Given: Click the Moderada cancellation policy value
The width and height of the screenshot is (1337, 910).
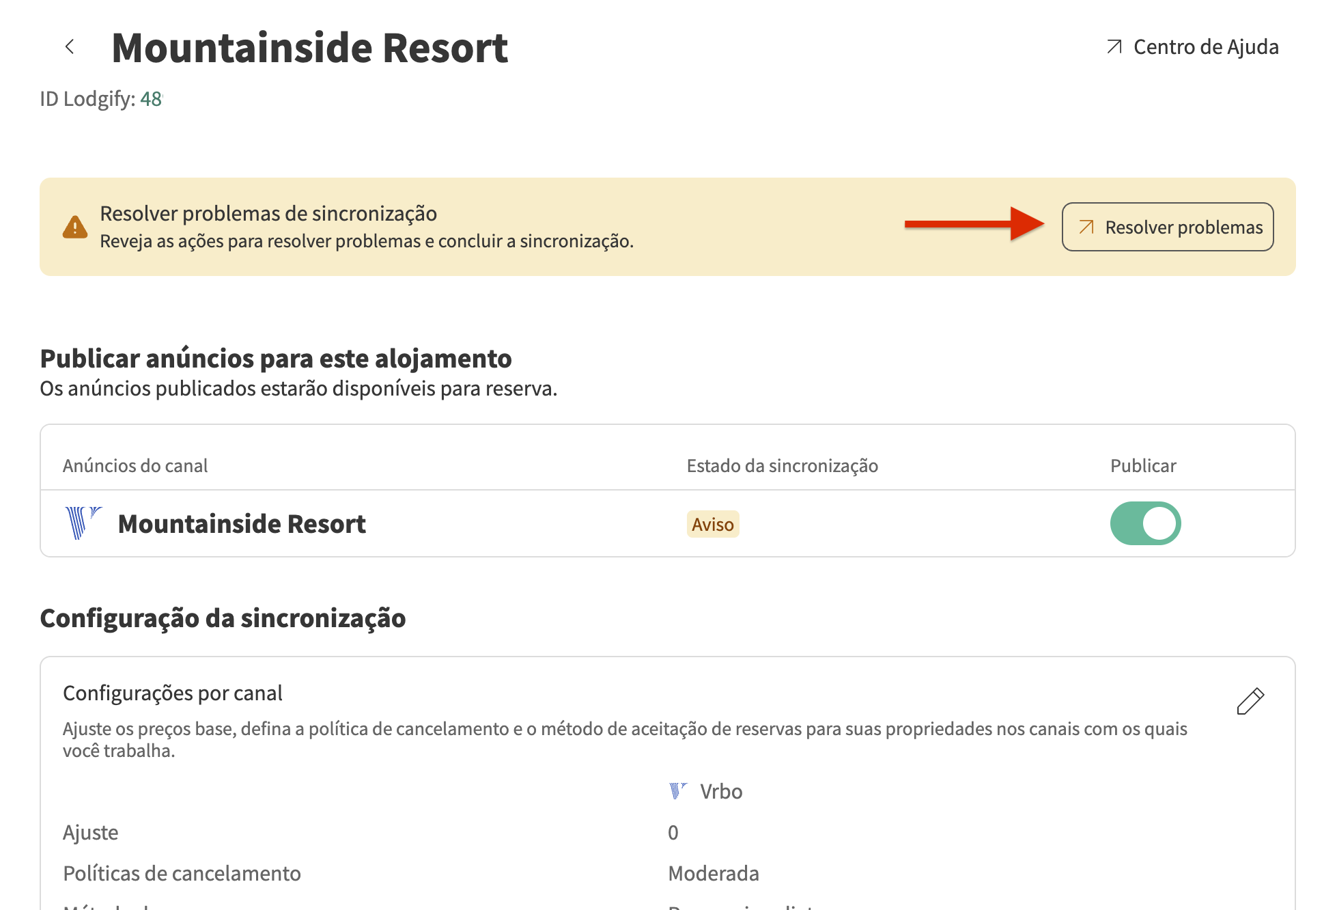Looking at the screenshot, I should click(714, 873).
